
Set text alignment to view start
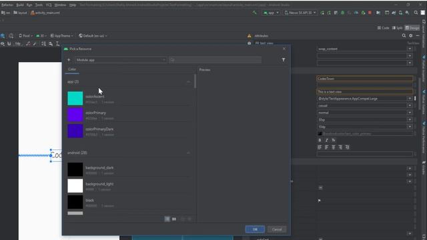(320, 147)
